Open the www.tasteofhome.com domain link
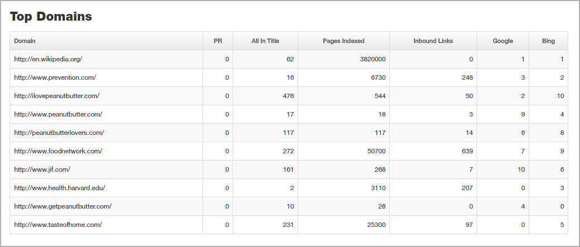Image resolution: width=580 pixels, height=247 pixels. click(58, 225)
